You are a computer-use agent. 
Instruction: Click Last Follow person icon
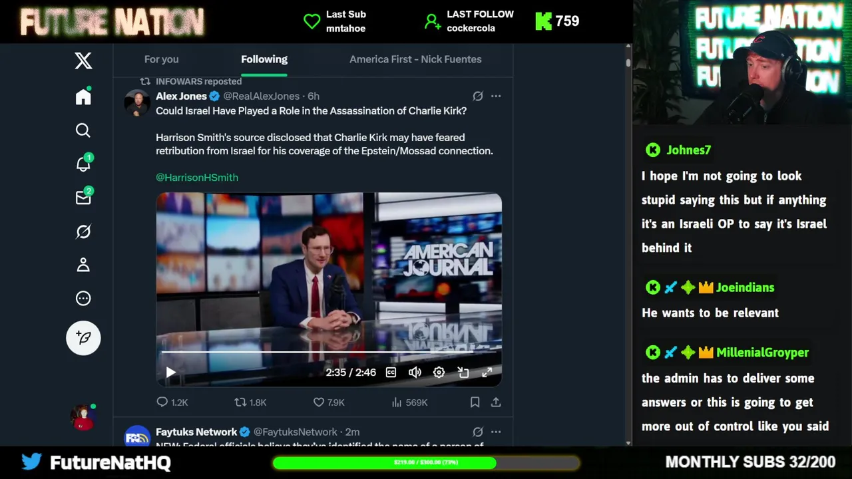(433, 21)
